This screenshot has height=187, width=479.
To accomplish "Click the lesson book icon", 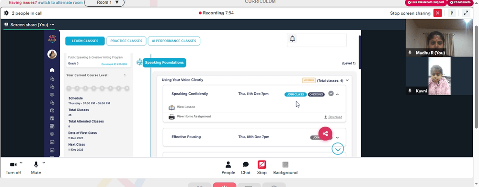I will (x=171, y=108).
